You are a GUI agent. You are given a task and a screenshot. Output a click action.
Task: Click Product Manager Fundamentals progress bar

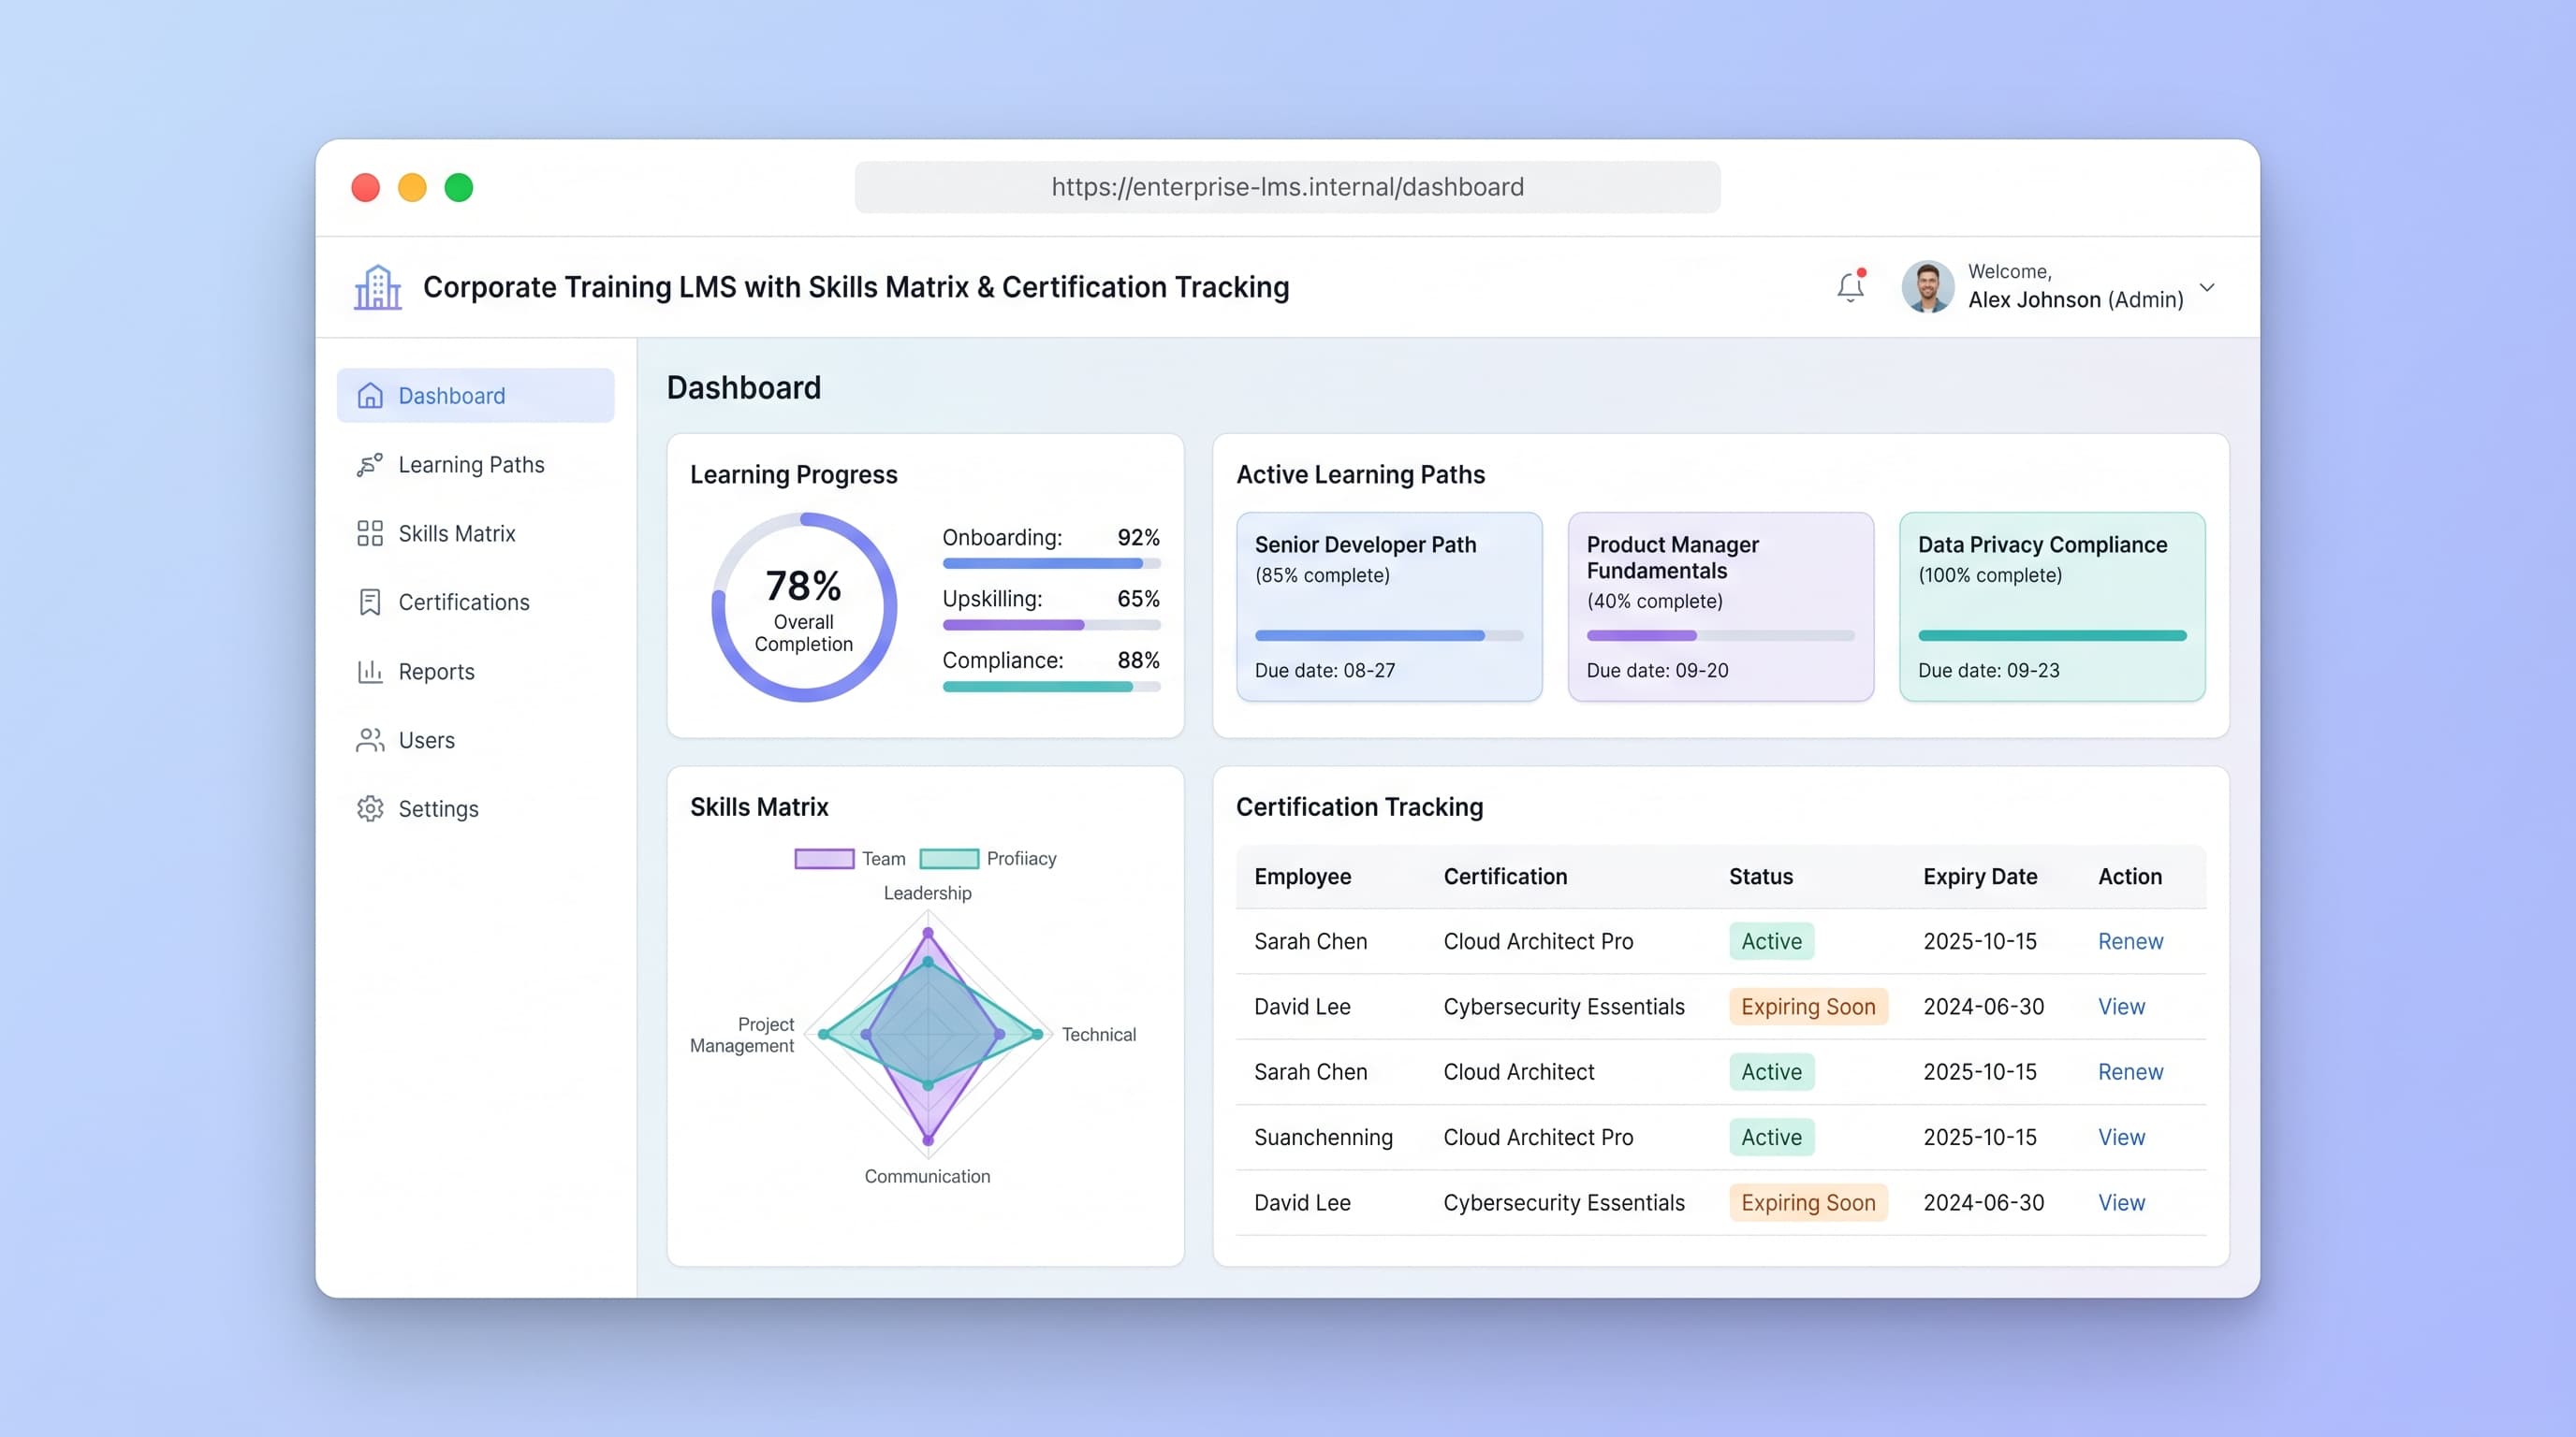tap(1721, 635)
